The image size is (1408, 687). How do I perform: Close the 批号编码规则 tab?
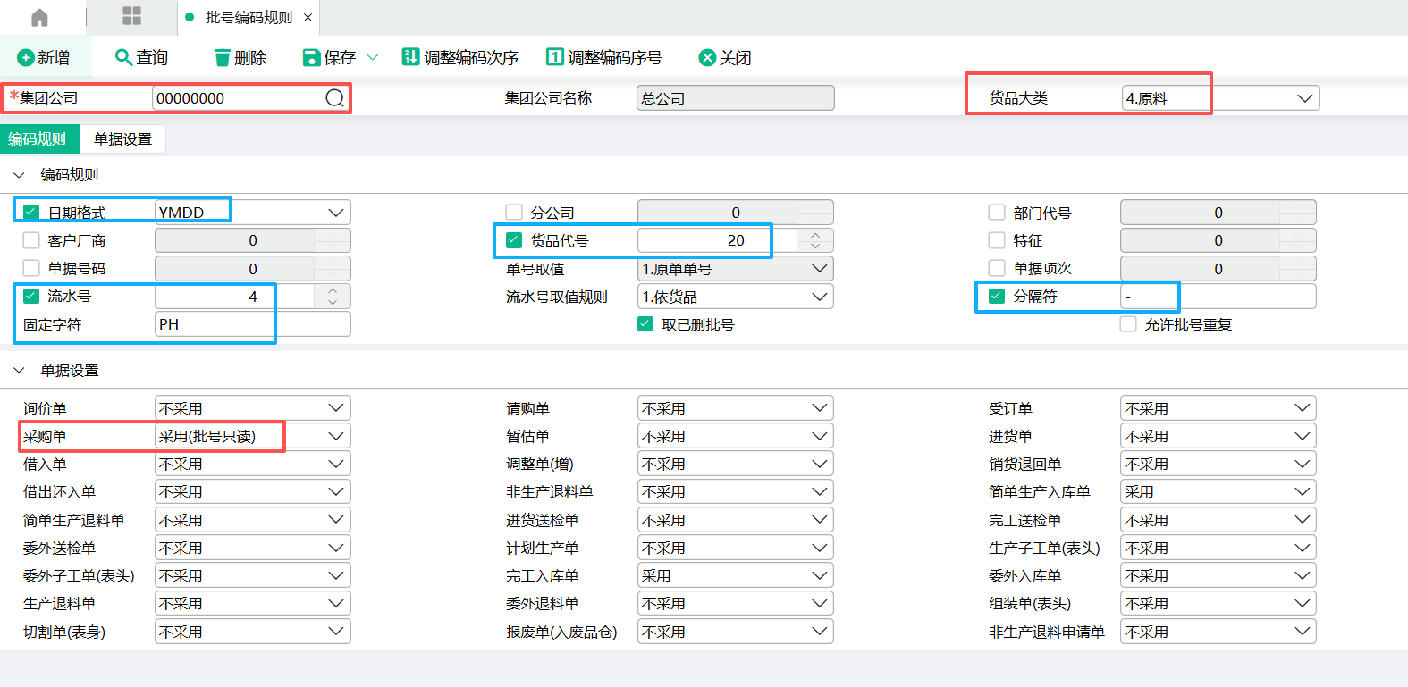pos(308,18)
